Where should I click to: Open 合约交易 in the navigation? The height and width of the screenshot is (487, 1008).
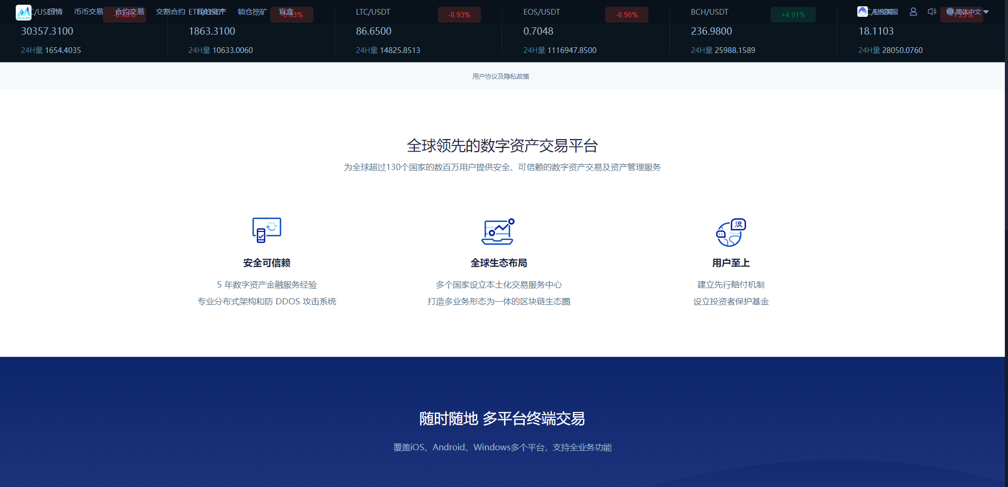pyautogui.click(x=130, y=12)
